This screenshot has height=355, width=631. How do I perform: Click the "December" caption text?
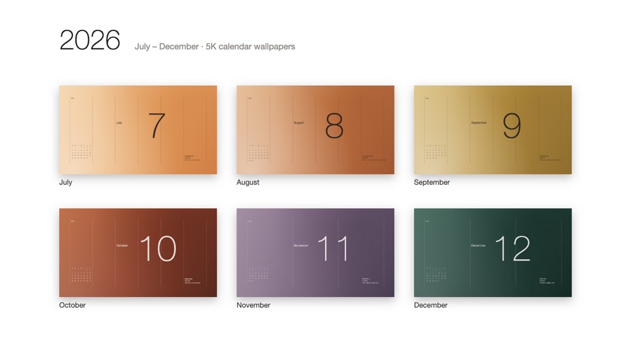pyautogui.click(x=430, y=305)
